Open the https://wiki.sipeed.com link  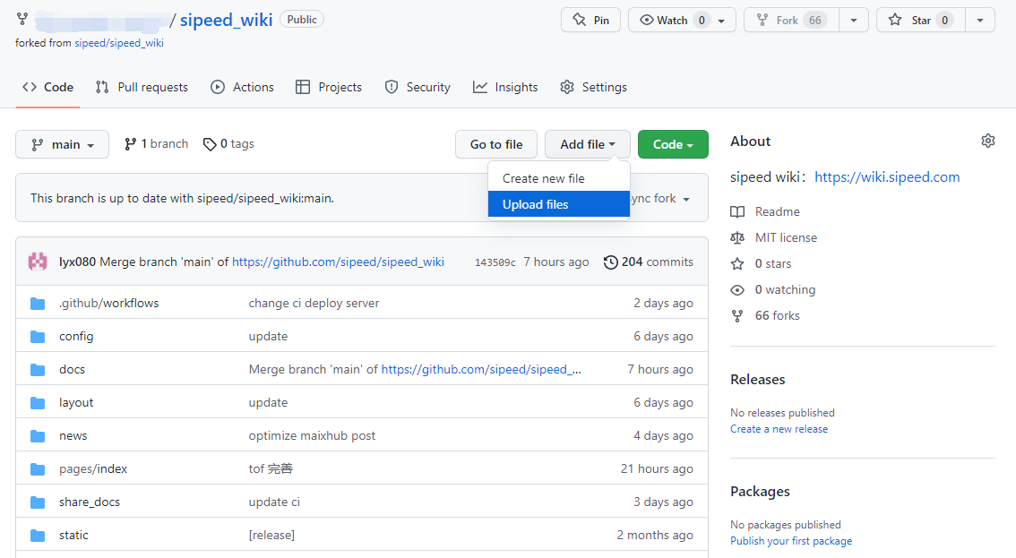point(887,177)
